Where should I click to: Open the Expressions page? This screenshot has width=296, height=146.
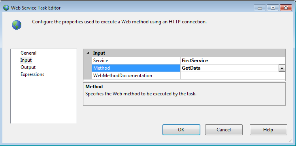coord(32,74)
